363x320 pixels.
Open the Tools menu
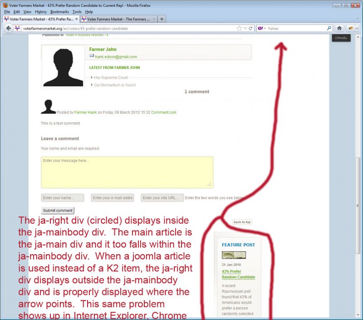point(77,12)
